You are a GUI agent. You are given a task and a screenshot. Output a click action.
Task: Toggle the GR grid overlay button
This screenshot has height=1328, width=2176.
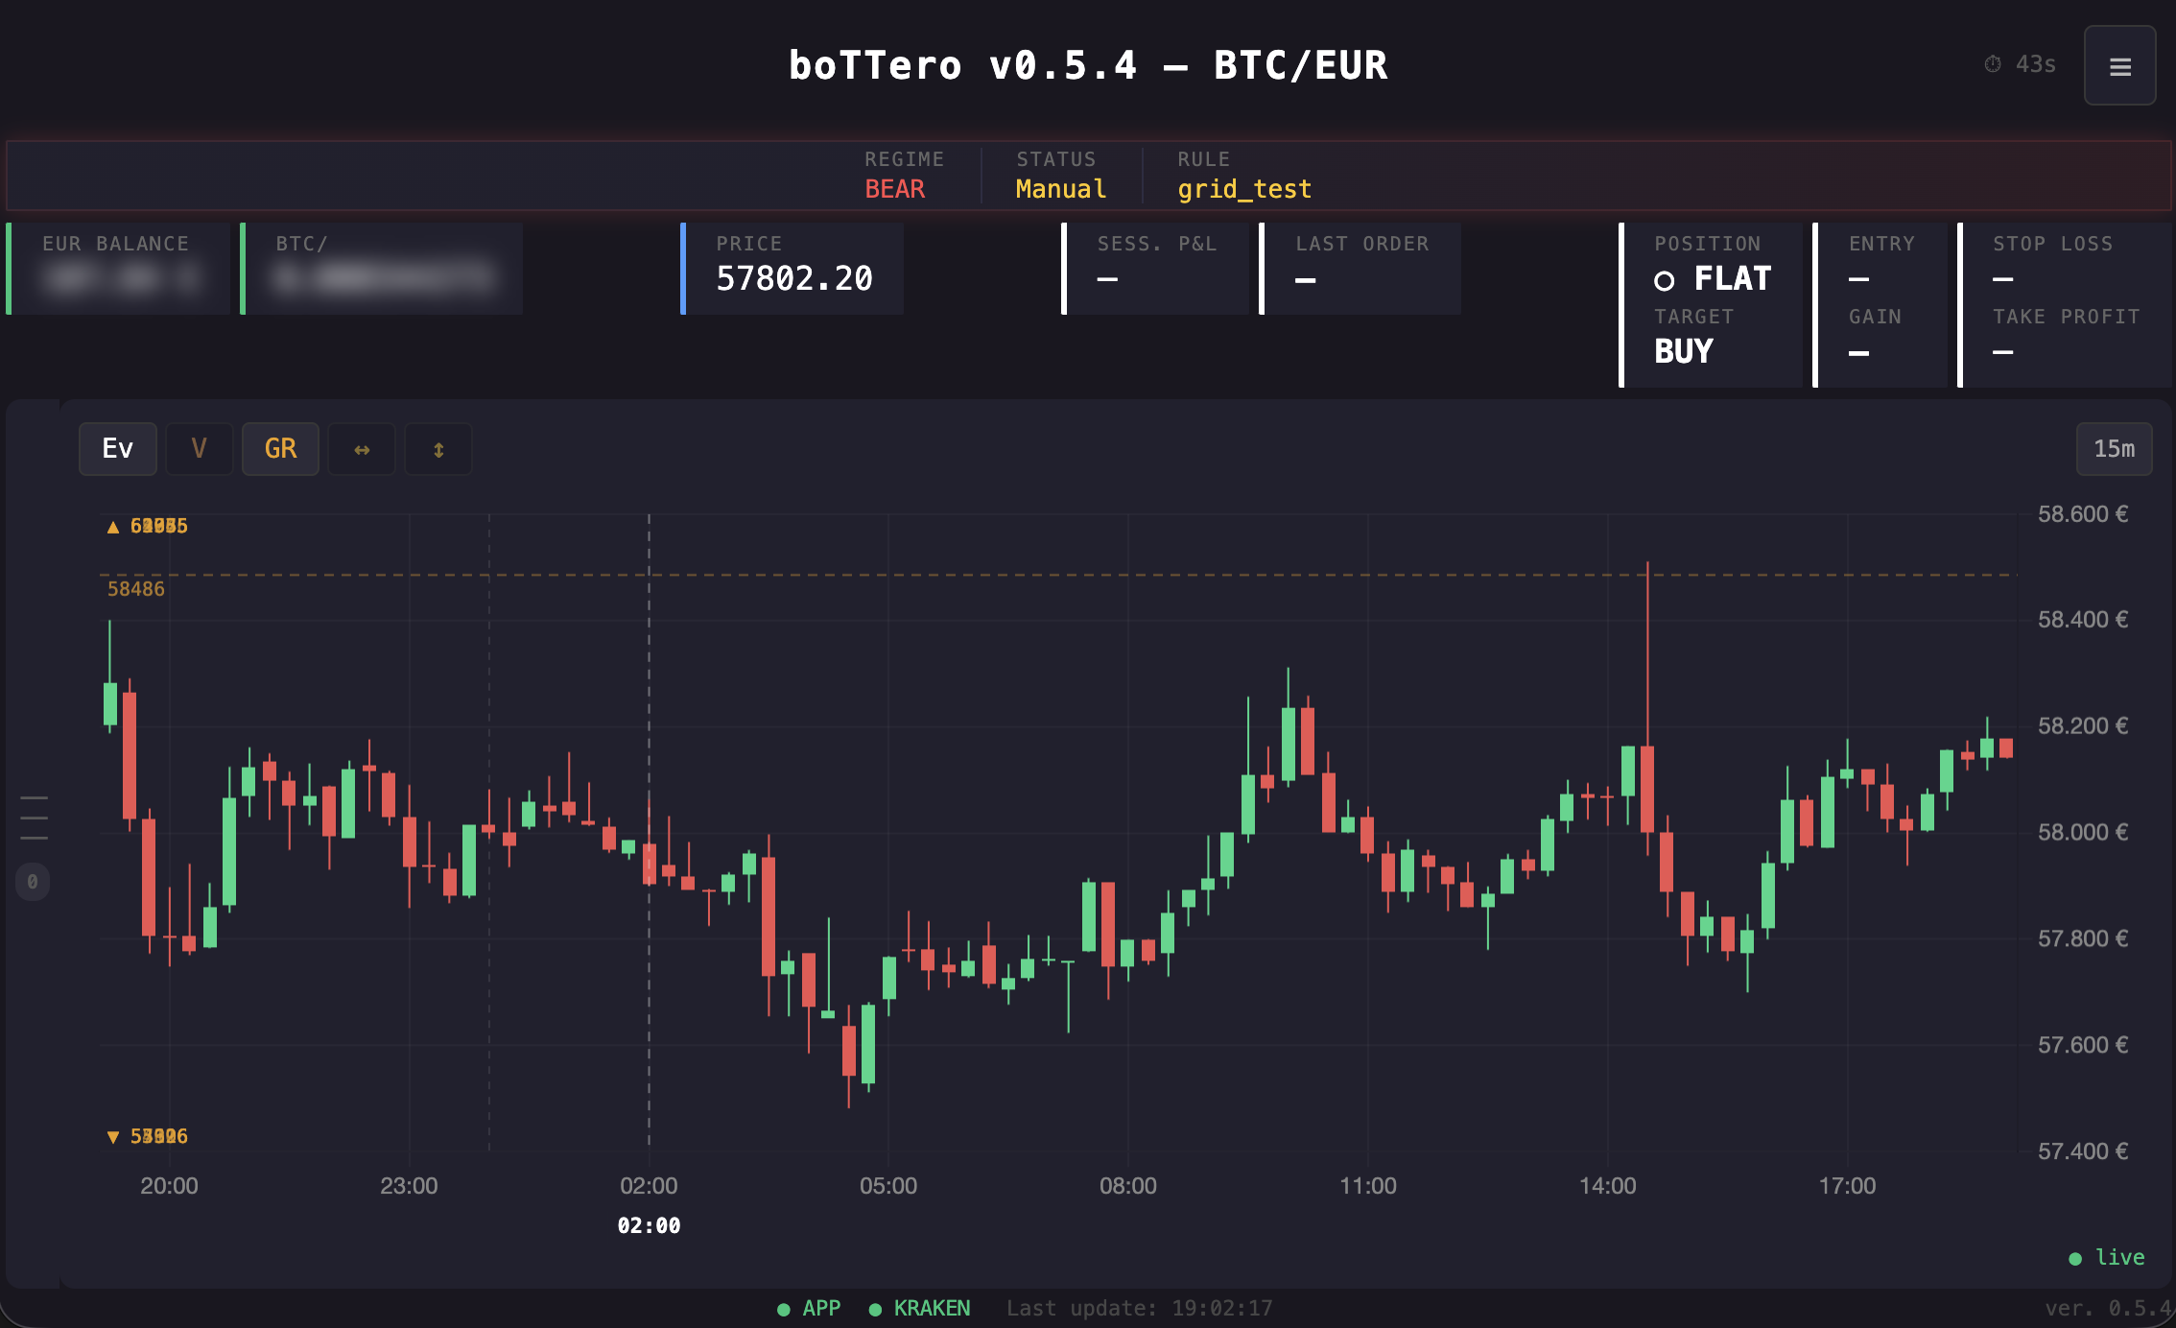tap(280, 448)
